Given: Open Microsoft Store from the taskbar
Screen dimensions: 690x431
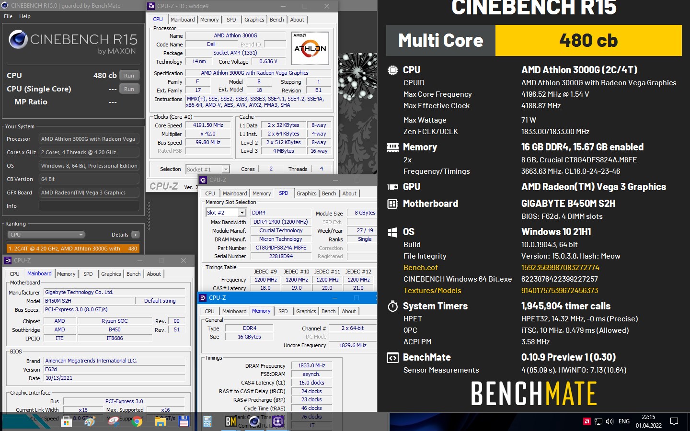Looking at the screenshot, I should coord(66,421).
